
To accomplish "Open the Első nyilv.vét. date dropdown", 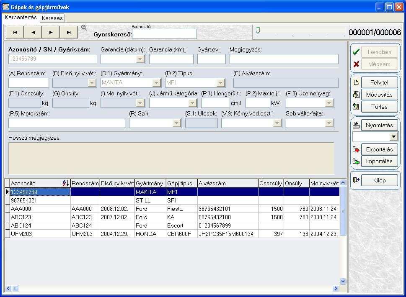I will [92, 83].
